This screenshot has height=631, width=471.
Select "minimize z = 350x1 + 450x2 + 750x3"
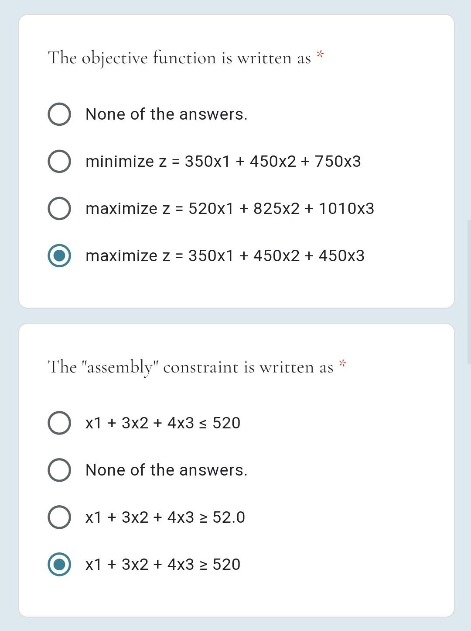click(x=60, y=161)
